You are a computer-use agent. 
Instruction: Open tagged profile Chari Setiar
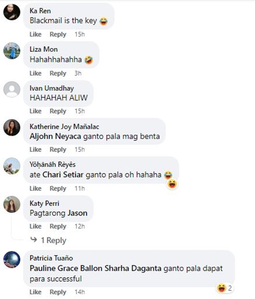click(63, 175)
